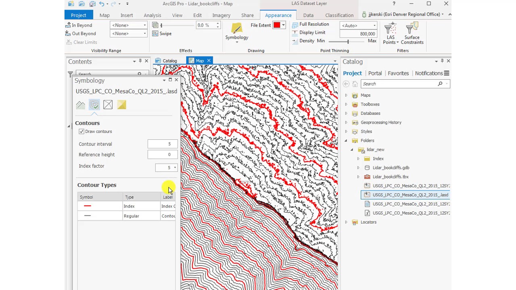Click the Display Limit value field
This screenshot has width=516, height=290.
[358, 34]
